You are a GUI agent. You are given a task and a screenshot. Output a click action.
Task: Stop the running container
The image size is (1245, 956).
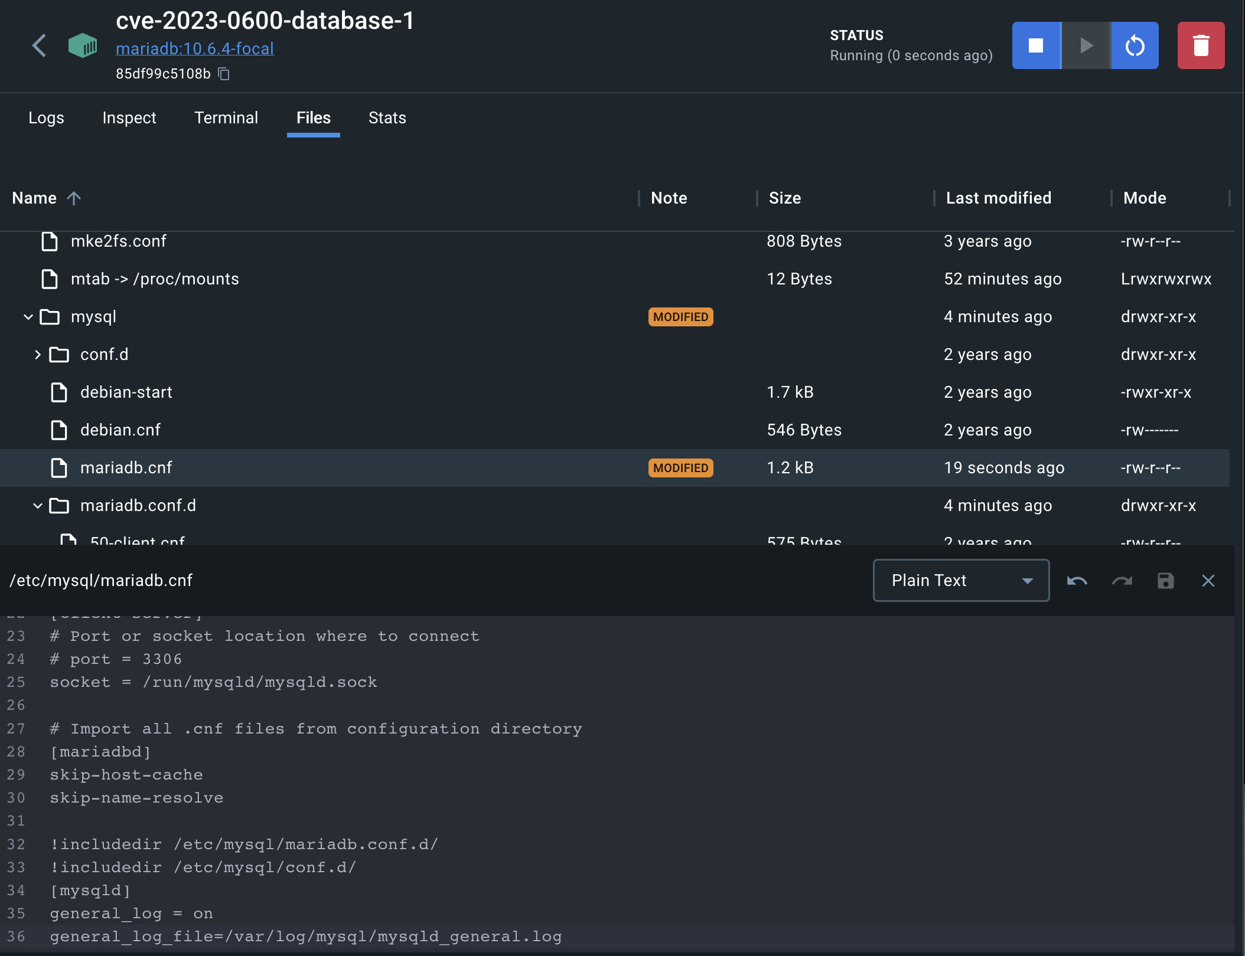(x=1036, y=45)
